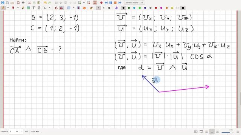Pick the yellow color swatch
The image size is (241, 135).
(172, 8)
